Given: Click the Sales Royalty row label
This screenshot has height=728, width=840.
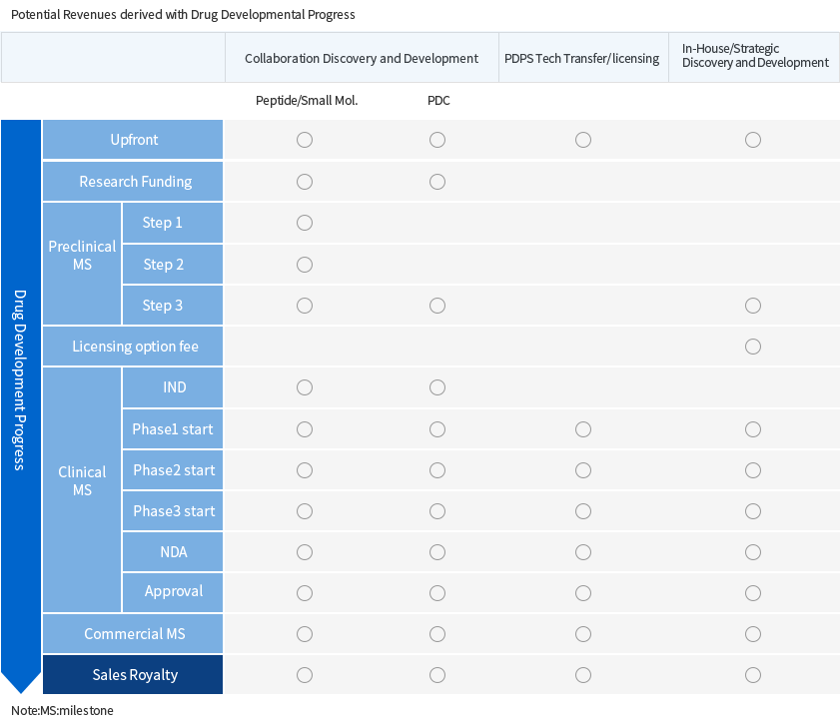Looking at the screenshot, I should point(134,675).
